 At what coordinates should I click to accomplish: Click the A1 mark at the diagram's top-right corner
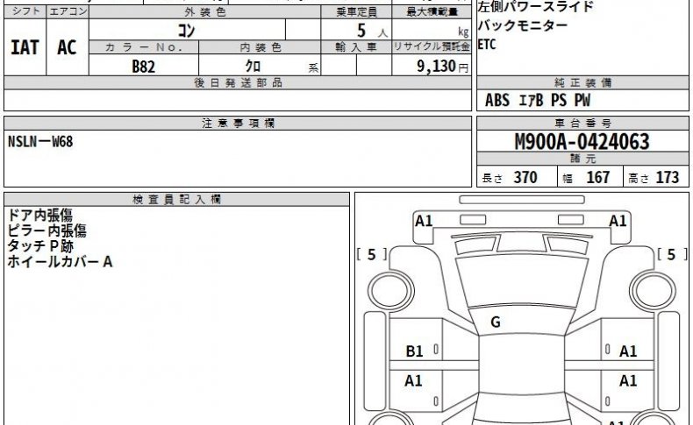click(x=618, y=221)
